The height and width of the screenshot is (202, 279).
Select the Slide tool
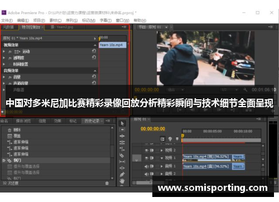122,168
